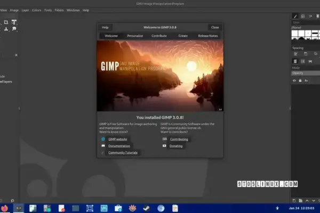
Task: Open Steam from the taskbar
Action: [x=146, y=208]
